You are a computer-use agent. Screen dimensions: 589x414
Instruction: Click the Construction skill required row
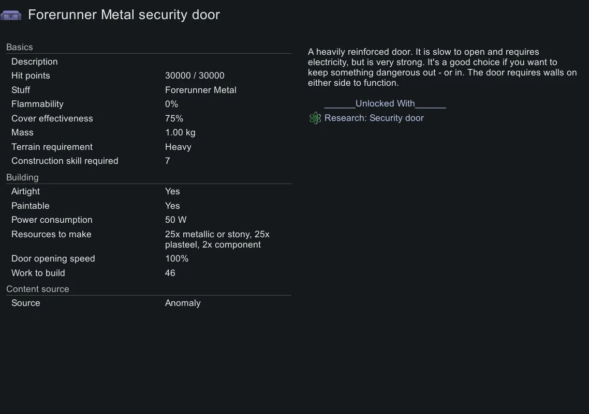click(x=149, y=161)
